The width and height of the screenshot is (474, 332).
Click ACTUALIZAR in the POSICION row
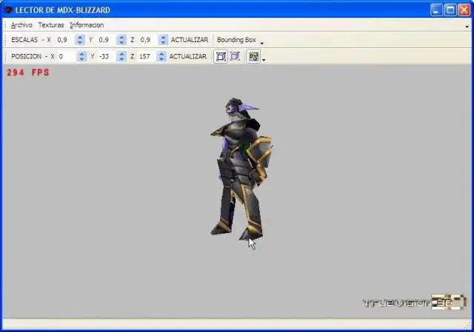coord(187,56)
